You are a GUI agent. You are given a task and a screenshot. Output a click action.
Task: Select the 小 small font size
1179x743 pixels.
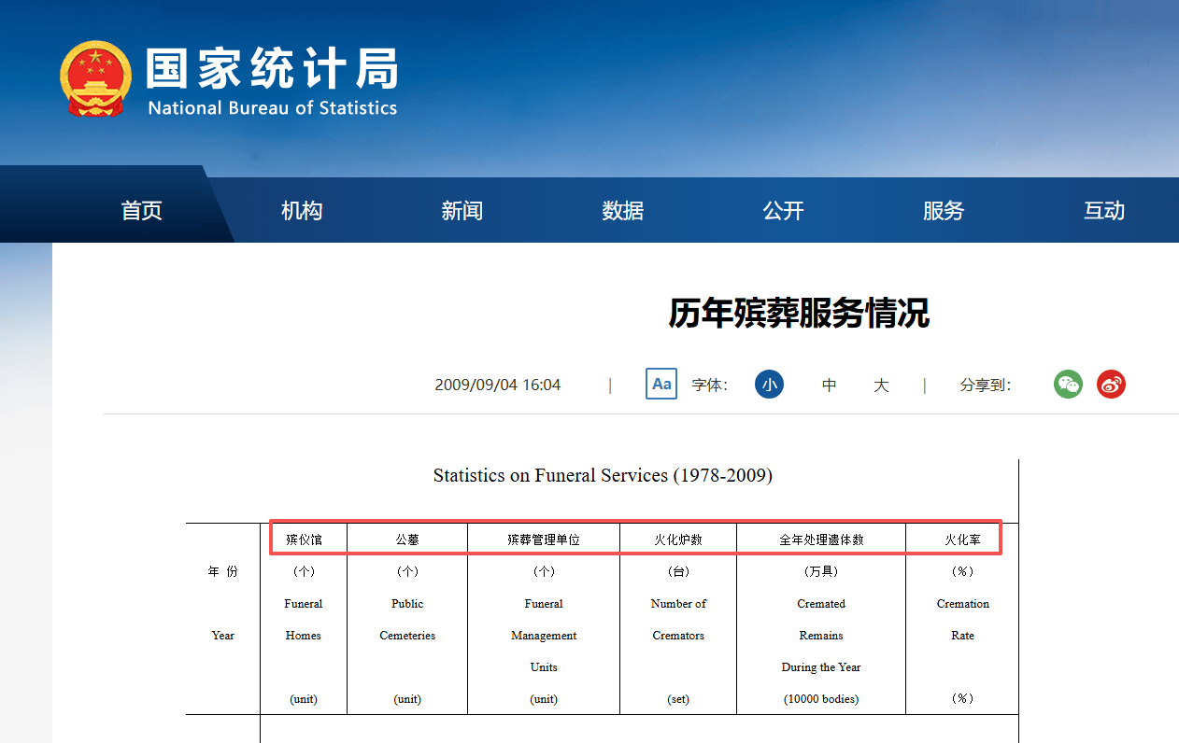pos(769,384)
